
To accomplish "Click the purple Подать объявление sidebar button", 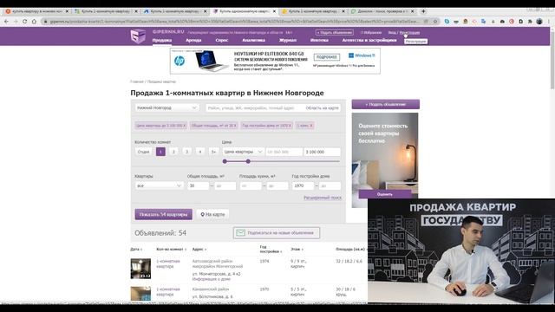I will point(385,104).
